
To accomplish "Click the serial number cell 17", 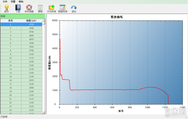I will click(x=11, y=84).
